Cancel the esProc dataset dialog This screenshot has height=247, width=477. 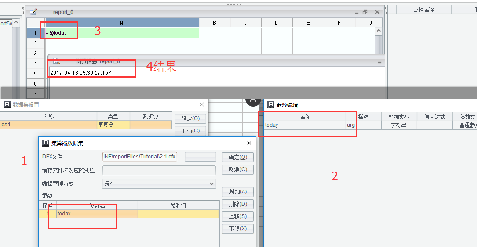[238, 169]
